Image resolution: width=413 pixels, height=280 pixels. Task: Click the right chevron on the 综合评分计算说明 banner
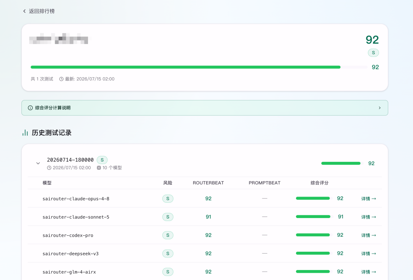pos(380,108)
